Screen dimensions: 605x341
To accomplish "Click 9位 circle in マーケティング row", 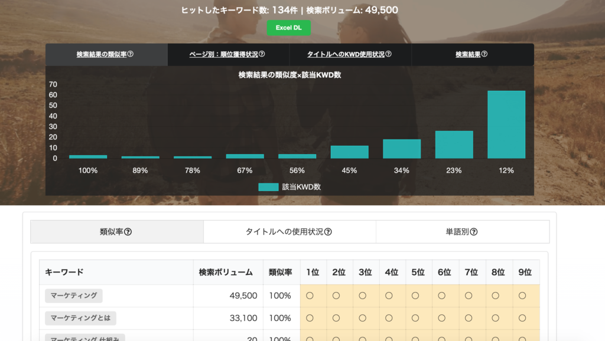I will (x=522, y=296).
